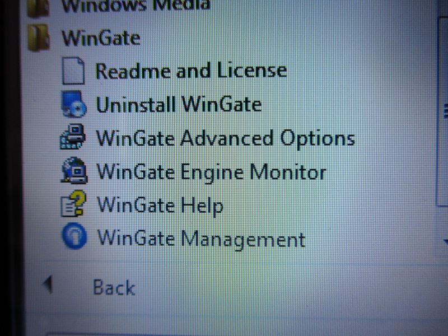The width and height of the screenshot is (448, 336).
Task: Click the Windows Media folder icon
Action: 38,8
